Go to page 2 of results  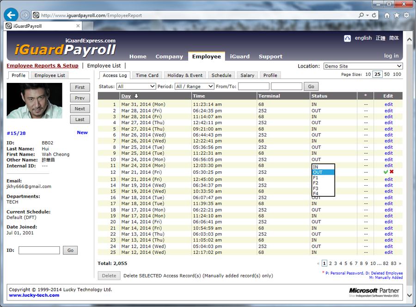tap(330, 263)
